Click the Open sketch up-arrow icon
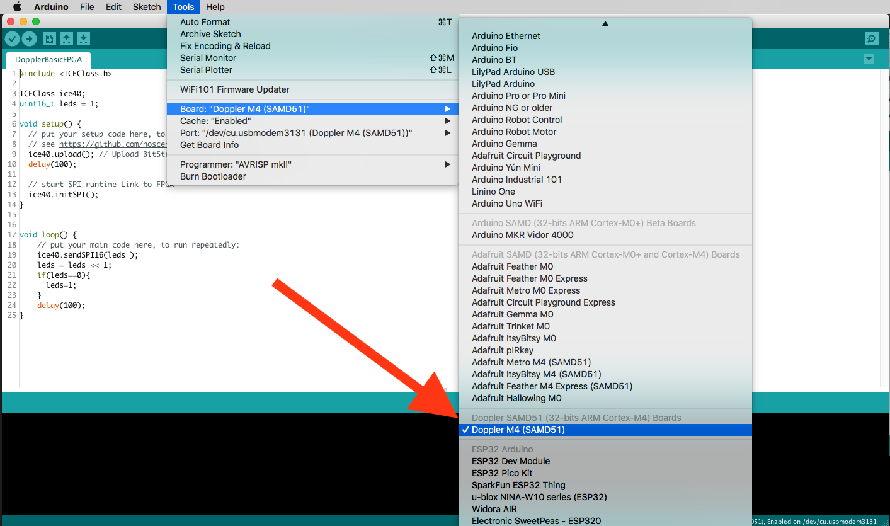Screen dimensions: 890x526 point(66,39)
